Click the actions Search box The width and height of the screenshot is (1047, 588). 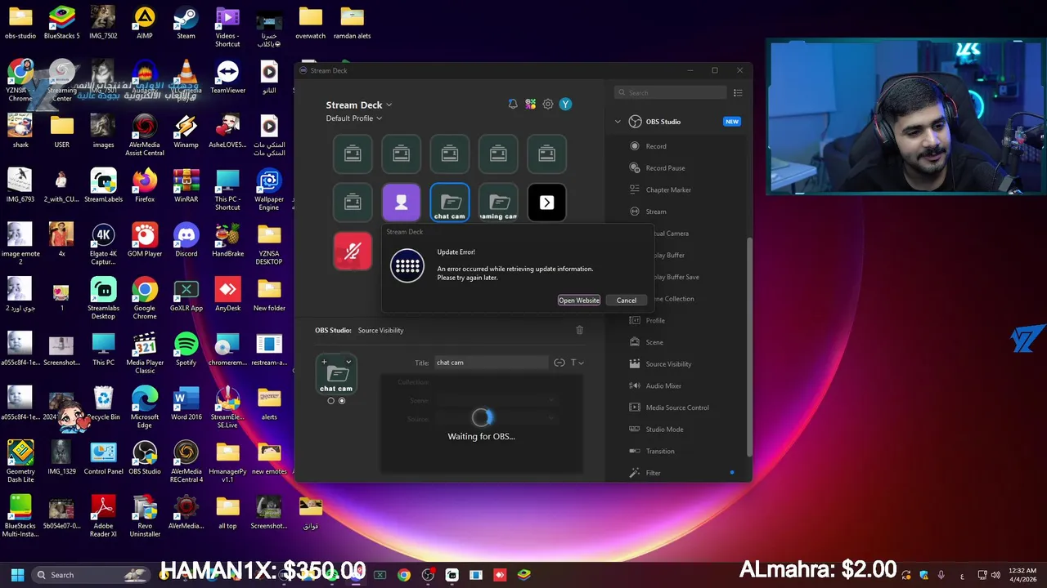pyautogui.click(x=671, y=93)
